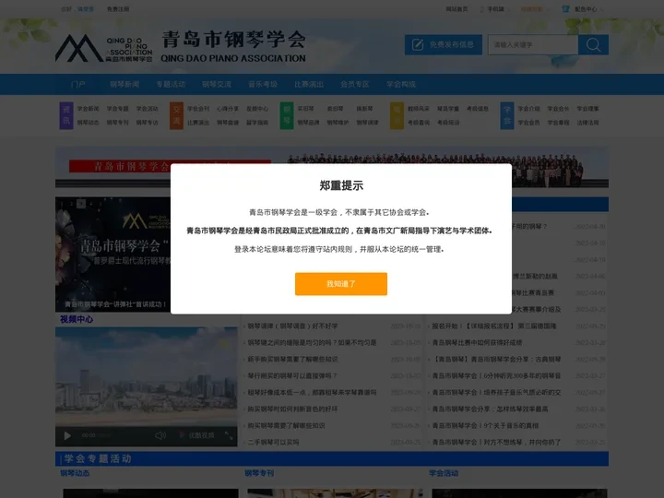Open the 配色中心 shirt icon
The image size is (664, 498).
565,8
